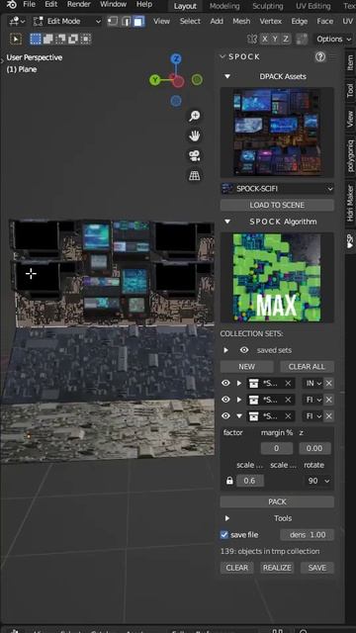Clear the collection name in the IN row

[288, 383]
